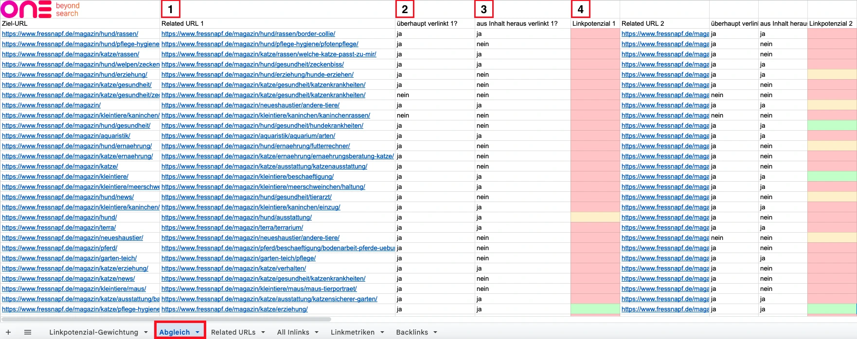Open the katzenausstattung Related URL link
The image size is (857, 339).
coord(264,167)
